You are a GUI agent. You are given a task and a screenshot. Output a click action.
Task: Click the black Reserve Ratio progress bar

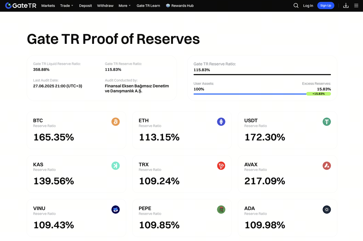click(262, 75)
